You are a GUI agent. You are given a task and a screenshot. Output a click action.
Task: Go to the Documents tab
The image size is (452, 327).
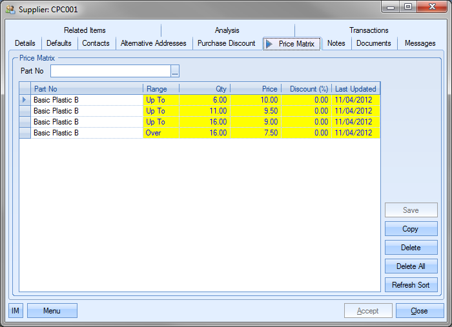(373, 43)
